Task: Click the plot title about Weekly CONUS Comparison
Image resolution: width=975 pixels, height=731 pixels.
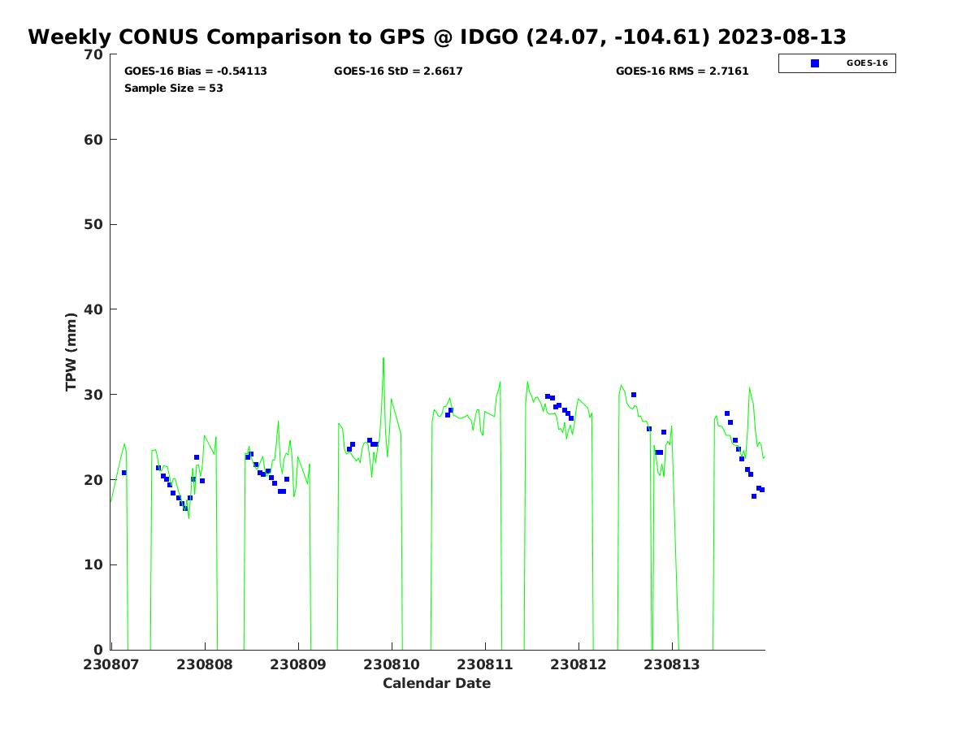Action: pyautogui.click(x=436, y=37)
